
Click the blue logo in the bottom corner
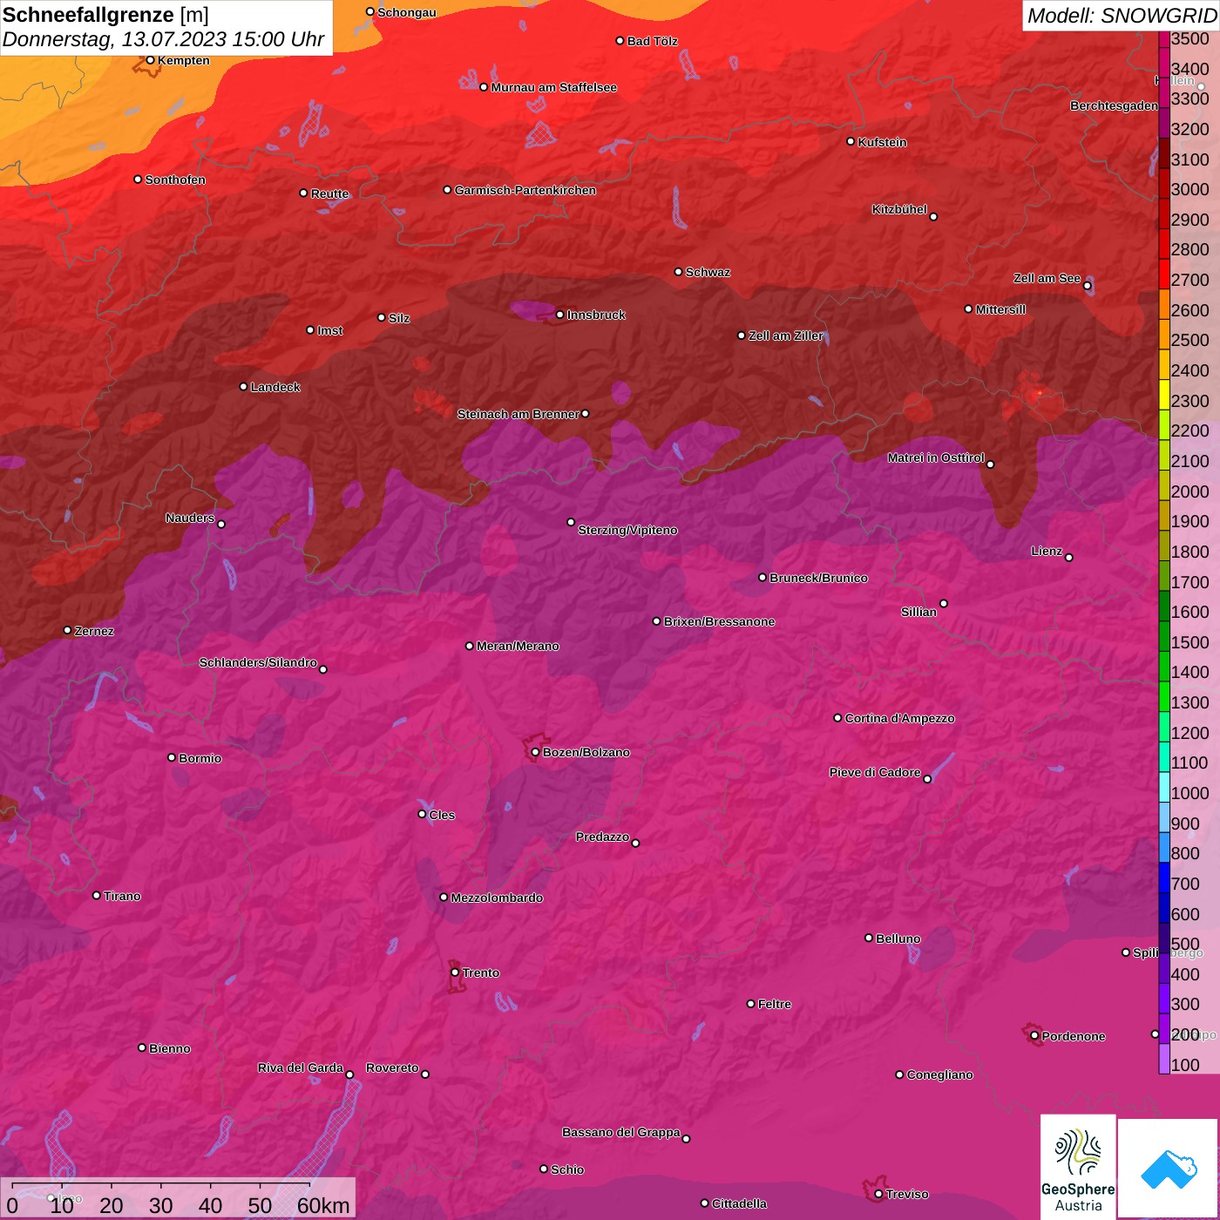click(1168, 1168)
